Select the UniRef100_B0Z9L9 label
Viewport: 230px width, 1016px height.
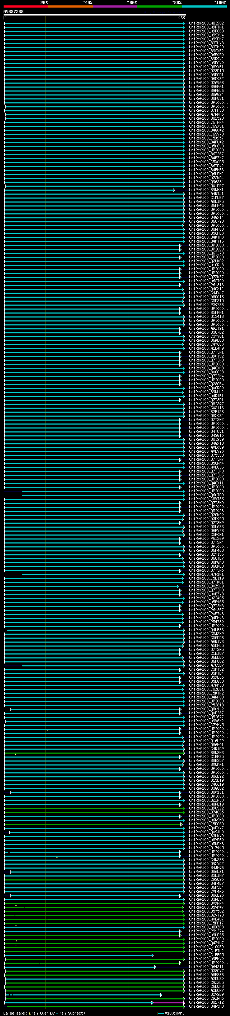pyautogui.click(x=206, y=586)
